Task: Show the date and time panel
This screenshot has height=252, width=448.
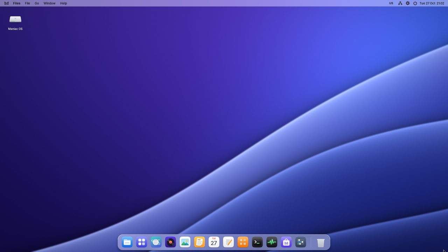Action: [x=432, y=3]
